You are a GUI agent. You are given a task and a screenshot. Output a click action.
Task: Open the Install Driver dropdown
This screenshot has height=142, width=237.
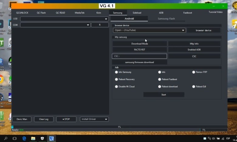tap(106, 119)
